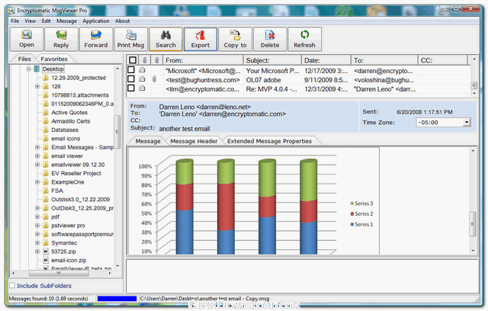Open a message file with the Open button
This screenshot has height=311, width=488.
coord(27,39)
